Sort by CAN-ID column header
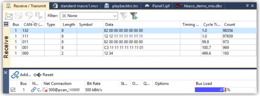This screenshot has height=96, width=260. (x=33, y=24)
